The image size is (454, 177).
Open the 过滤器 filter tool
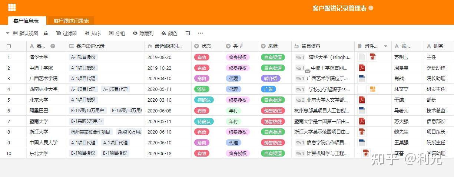pos(66,33)
